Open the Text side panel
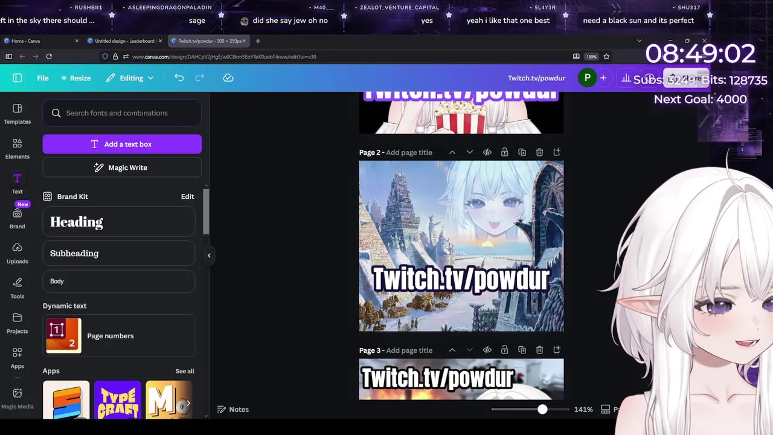Image resolution: width=773 pixels, height=435 pixels. click(17, 184)
